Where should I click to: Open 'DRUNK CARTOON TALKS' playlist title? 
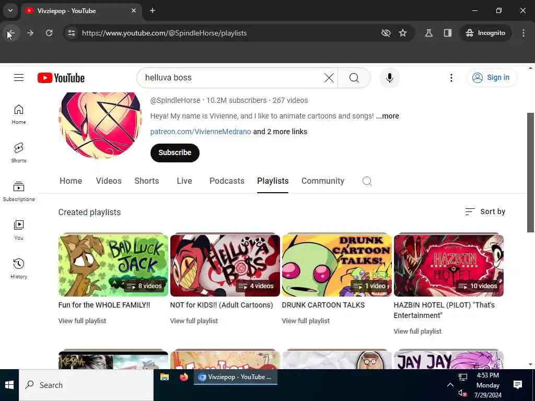point(323,305)
